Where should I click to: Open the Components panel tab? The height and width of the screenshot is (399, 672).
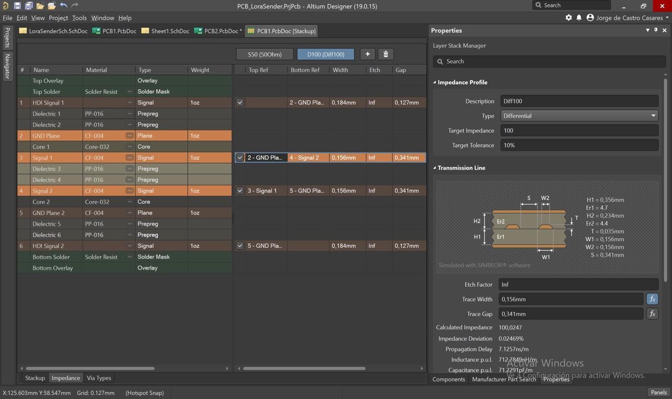point(448,379)
